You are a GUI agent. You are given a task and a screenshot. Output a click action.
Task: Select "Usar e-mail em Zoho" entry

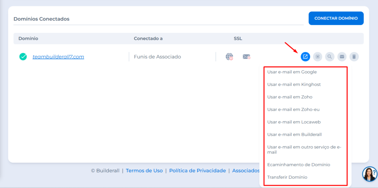point(289,97)
